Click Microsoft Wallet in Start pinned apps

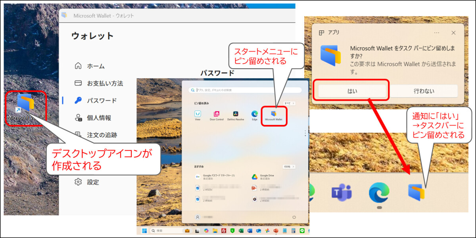click(273, 115)
